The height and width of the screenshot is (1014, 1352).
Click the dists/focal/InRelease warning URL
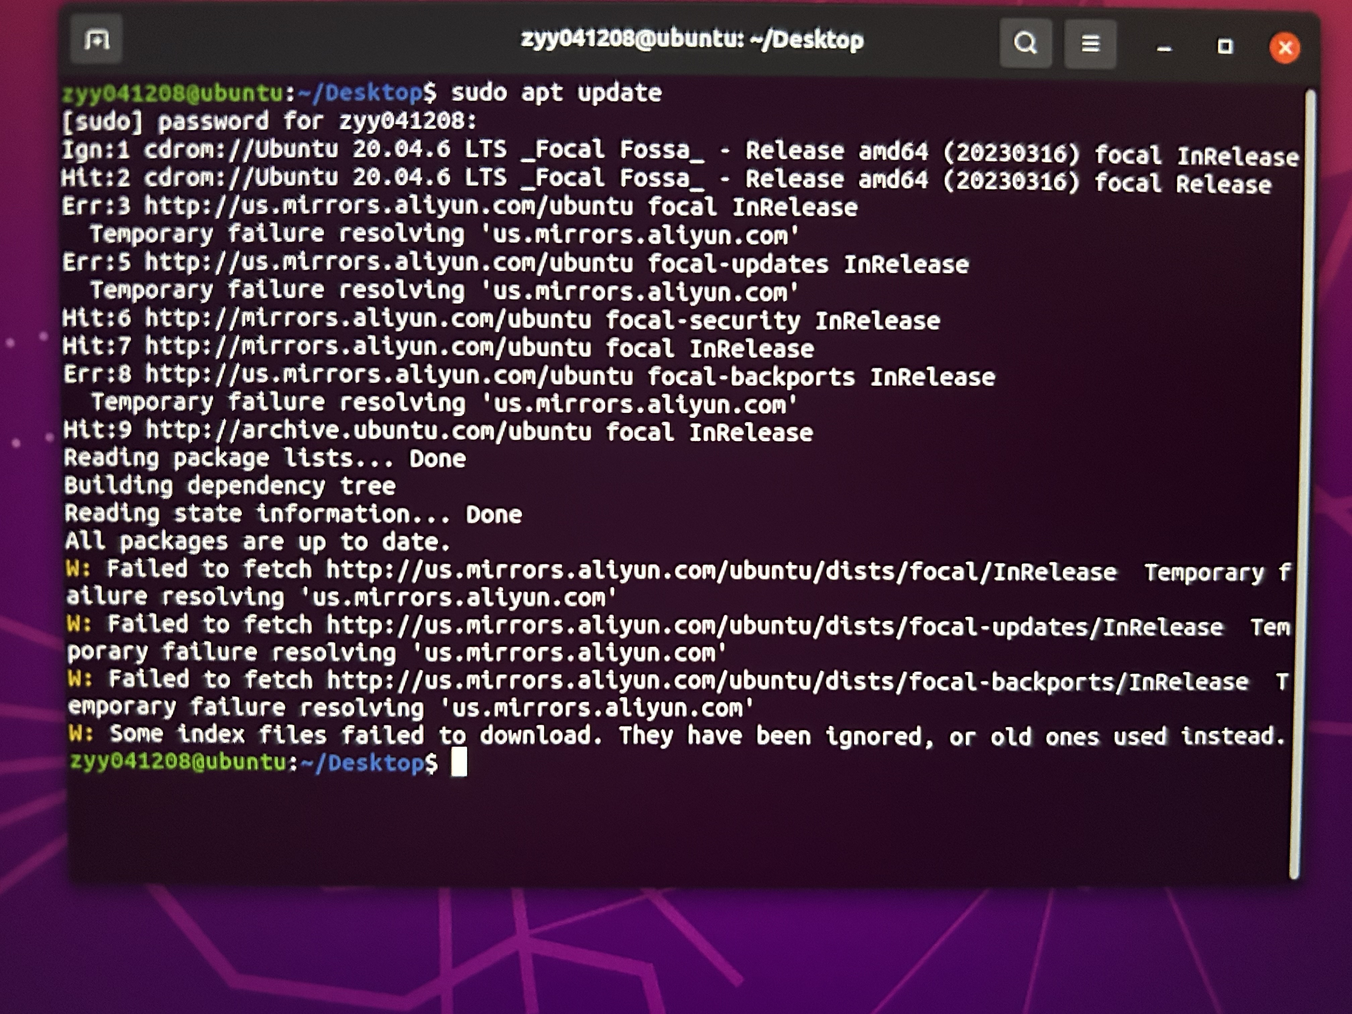coord(721,571)
